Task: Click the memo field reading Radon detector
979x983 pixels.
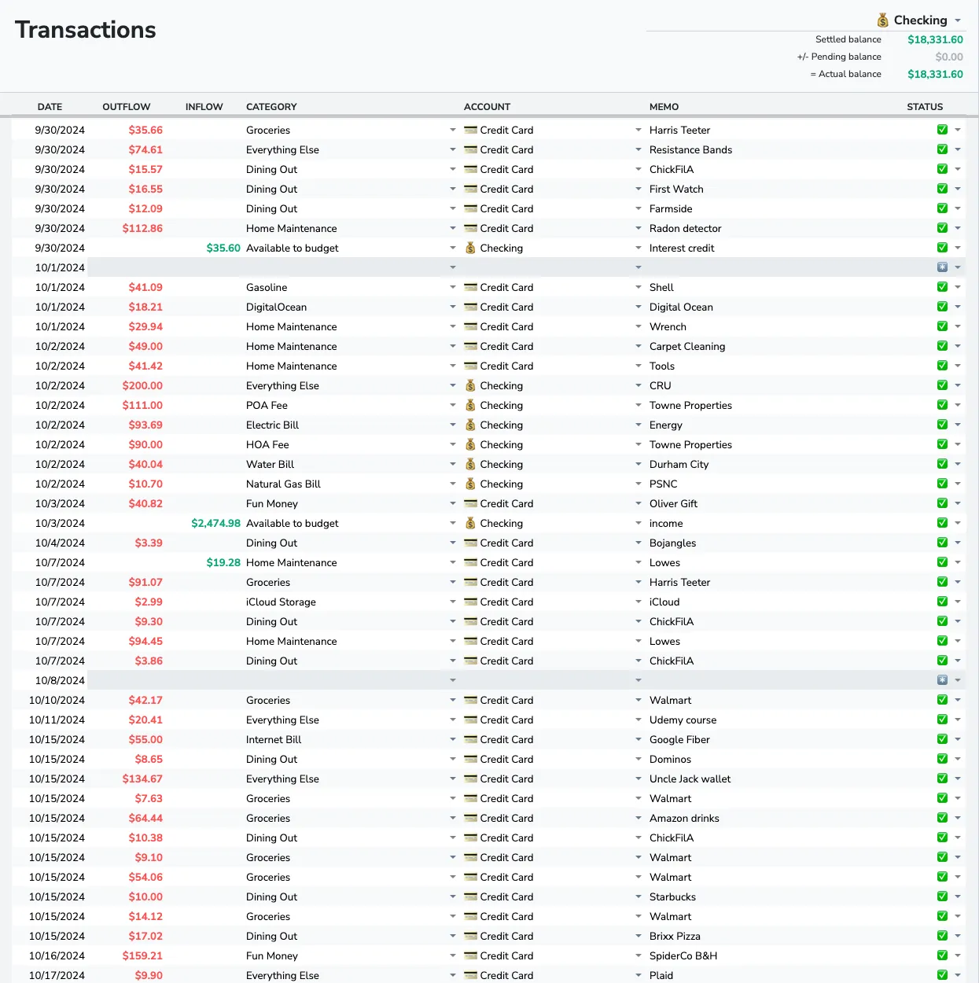Action: [686, 228]
